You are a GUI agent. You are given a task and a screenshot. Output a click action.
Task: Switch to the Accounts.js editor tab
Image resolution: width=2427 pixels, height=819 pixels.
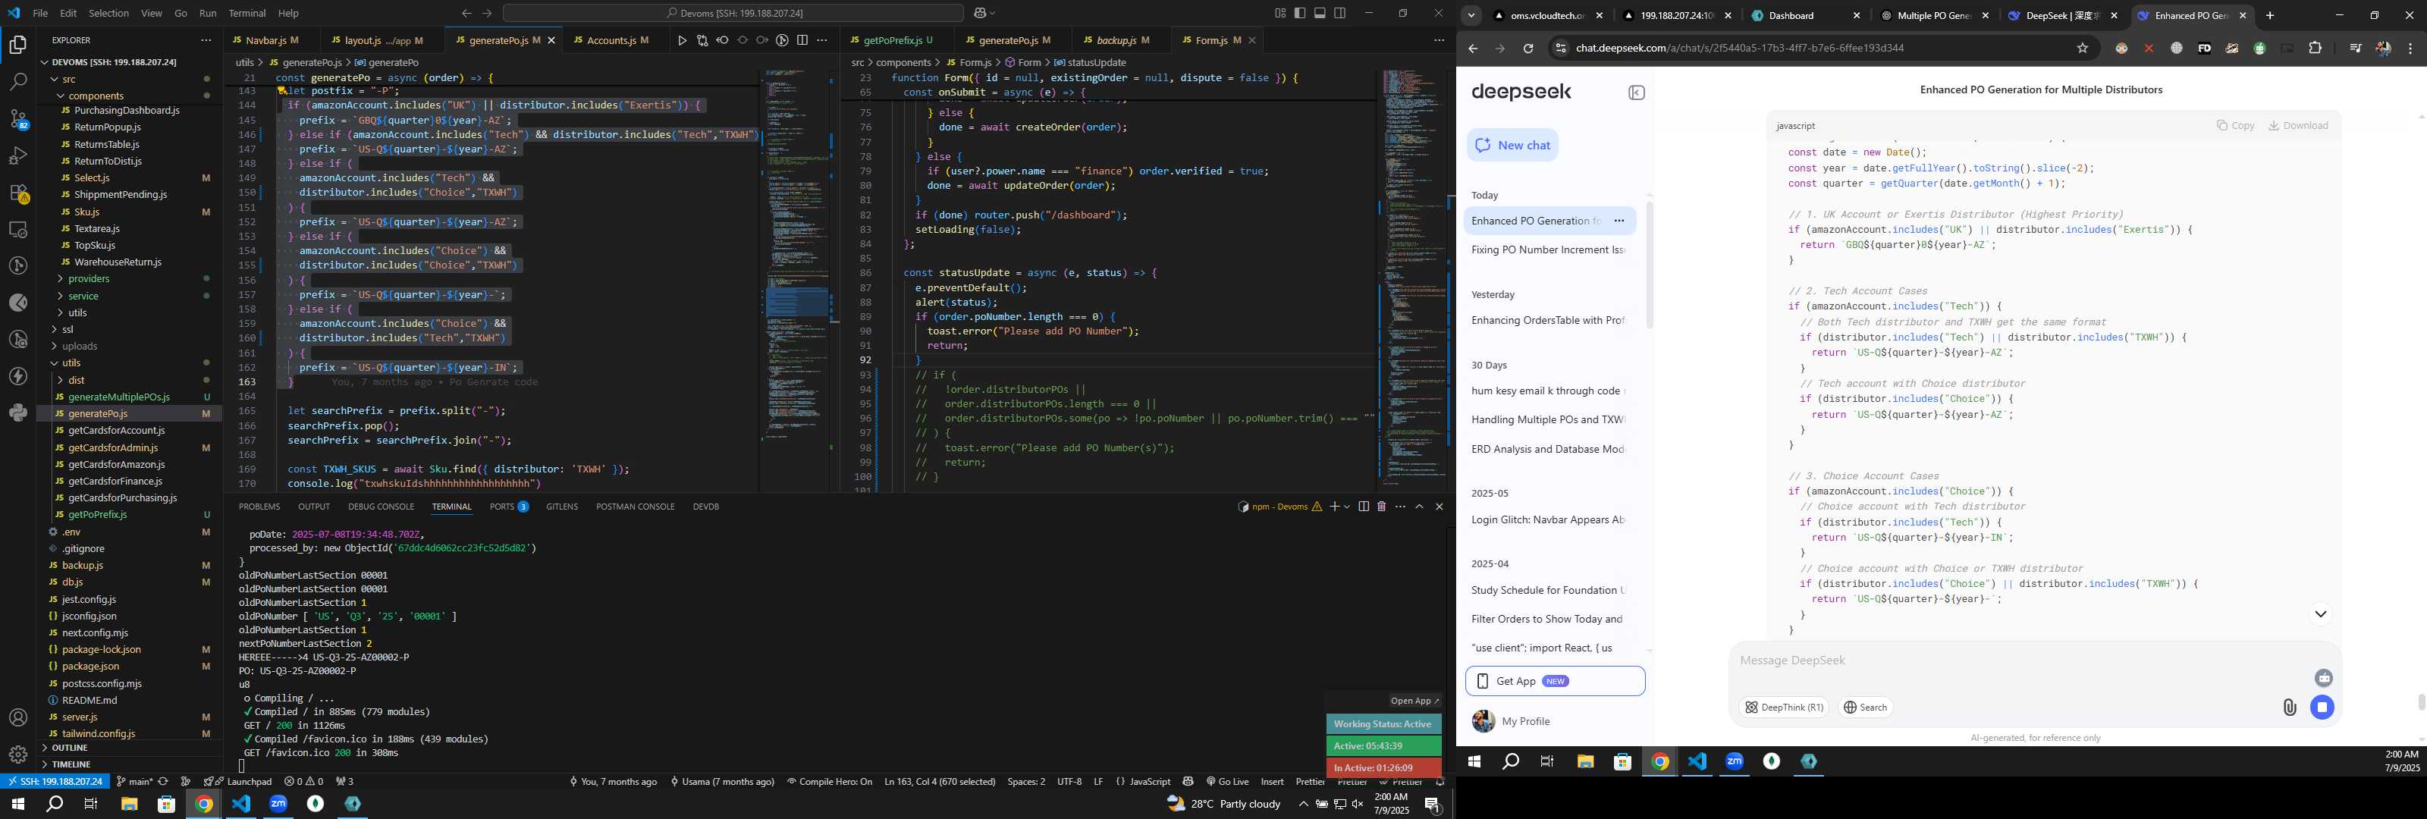[x=611, y=40]
